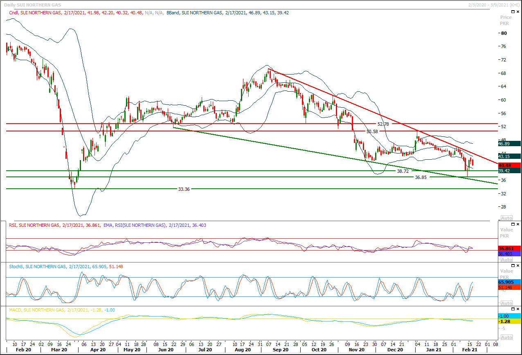Click Auto scale button in StochS panel
The height and width of the screenshot is (355, 522).
click(x=506, y=303)
